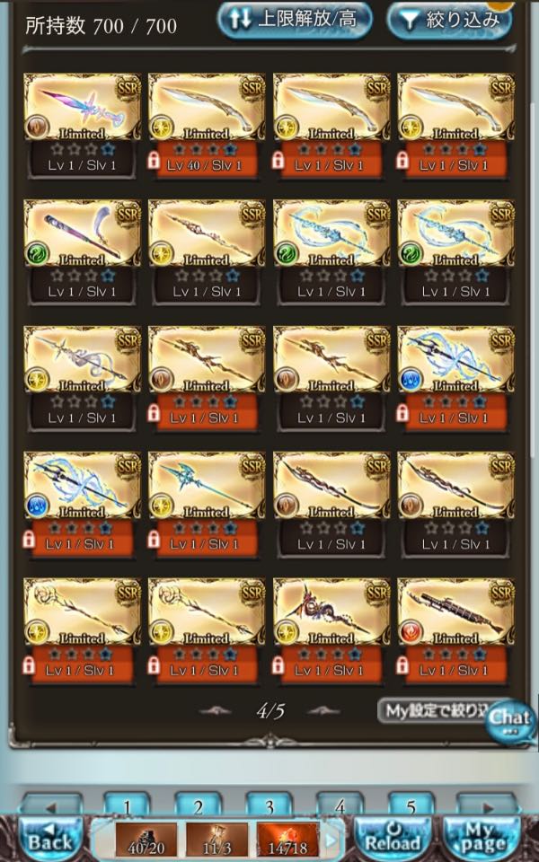Open the 絞り込み filter menu
Screen dimensions: 539x862
(449, 21)
